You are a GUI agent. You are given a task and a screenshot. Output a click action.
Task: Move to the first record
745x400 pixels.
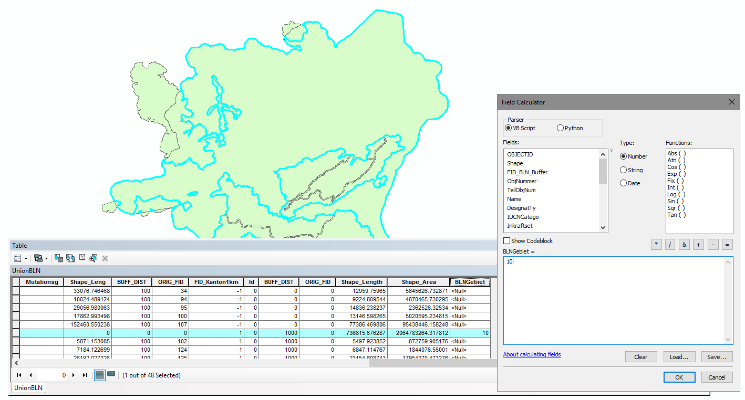(19, 375)
